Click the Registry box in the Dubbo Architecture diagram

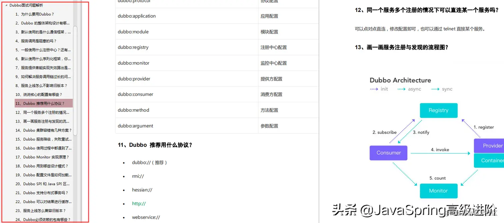coord(438,110)
